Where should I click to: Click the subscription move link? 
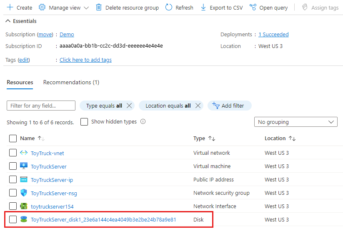click(45, 34)
